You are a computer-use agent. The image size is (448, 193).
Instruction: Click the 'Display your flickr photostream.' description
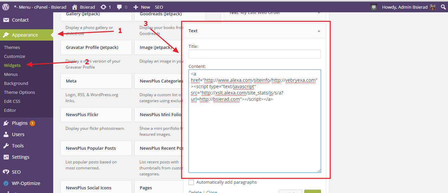pyautogui.click(x=95, y=128)
